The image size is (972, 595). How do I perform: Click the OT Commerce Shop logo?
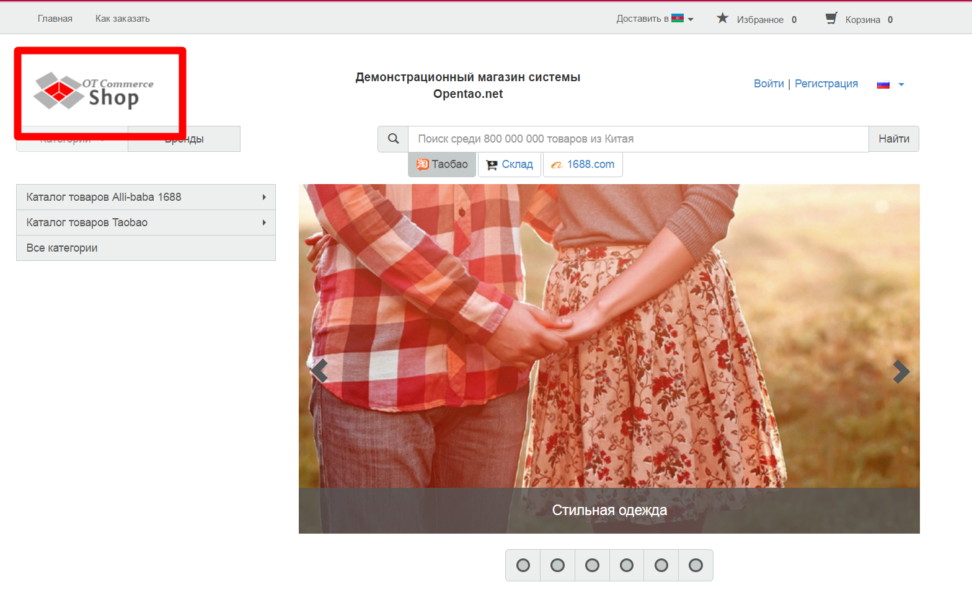93,91
